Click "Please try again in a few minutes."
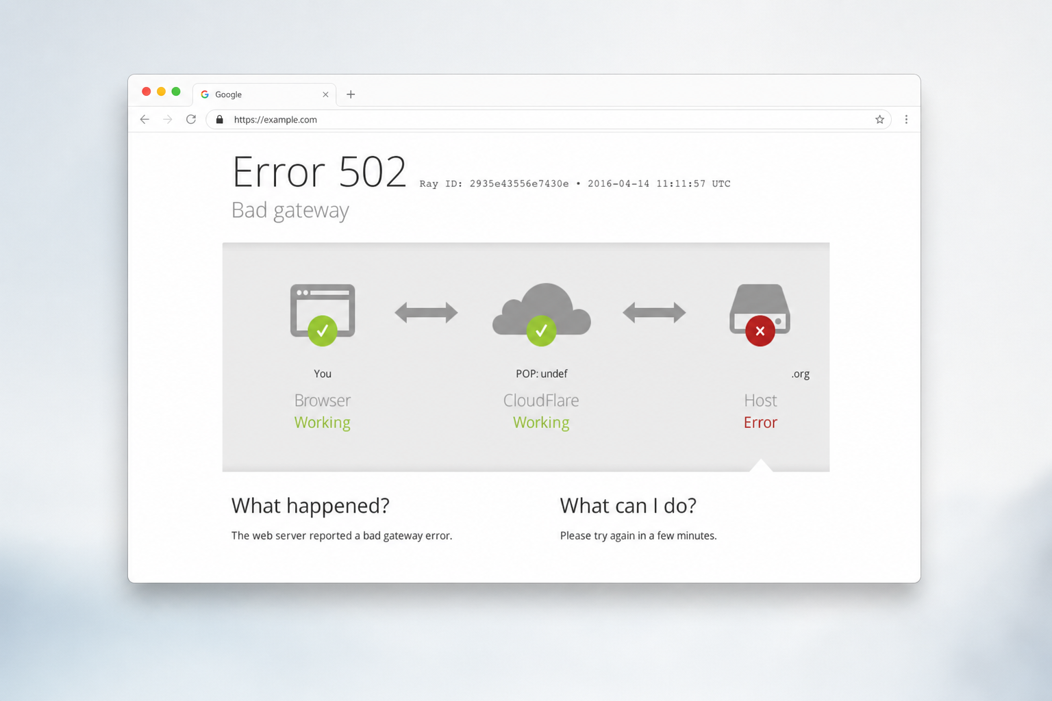This screenshot has width=1052, height=701. click(x=638, y=535)
